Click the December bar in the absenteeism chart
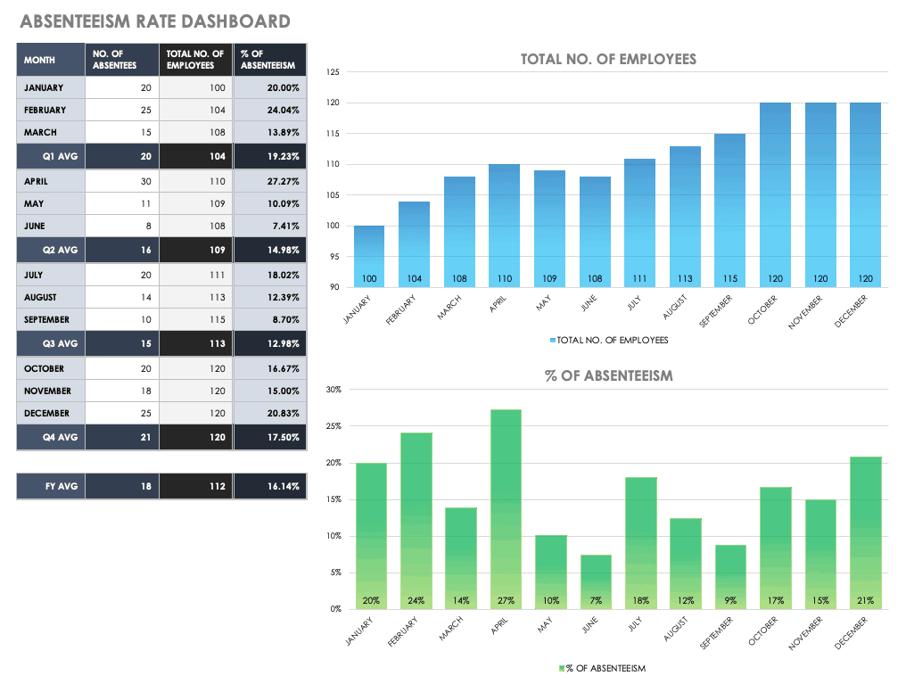 [x=866, y=532]
